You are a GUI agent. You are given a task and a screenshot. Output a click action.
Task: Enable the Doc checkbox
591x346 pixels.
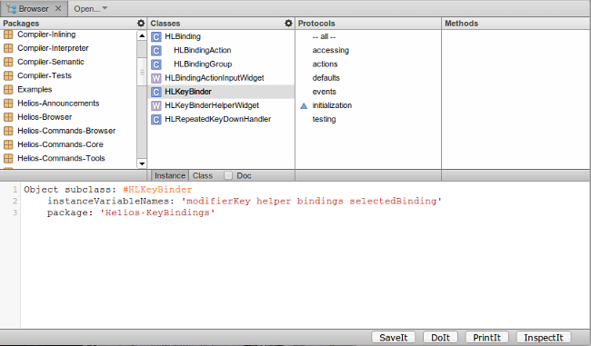pos(228,175)
